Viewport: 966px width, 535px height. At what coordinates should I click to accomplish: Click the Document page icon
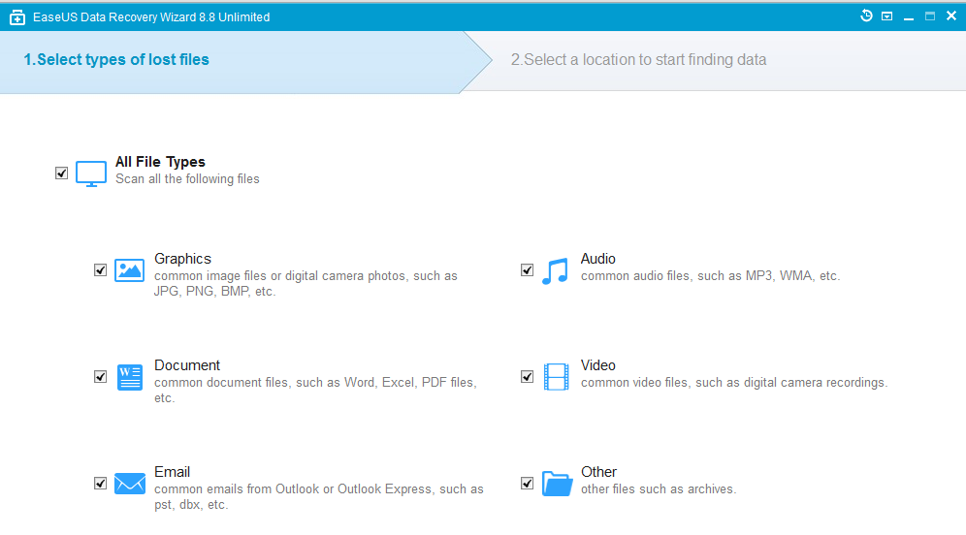coord(129,377)
